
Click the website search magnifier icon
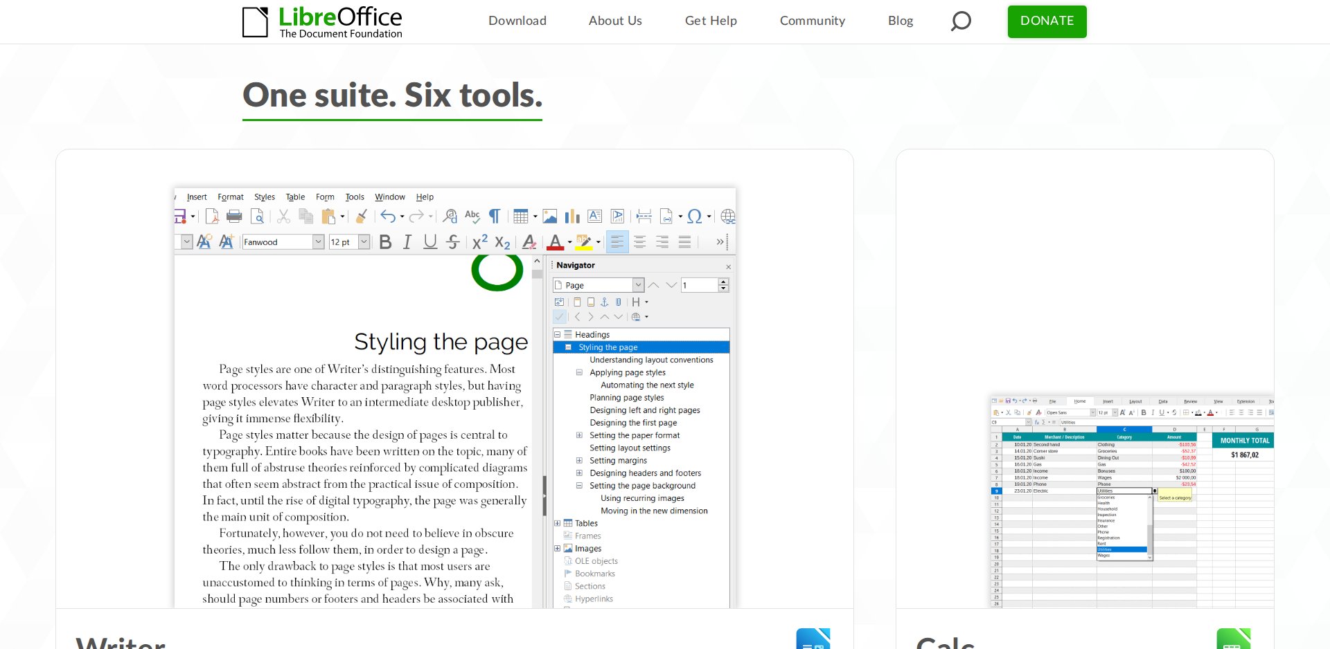click(961, 21)
